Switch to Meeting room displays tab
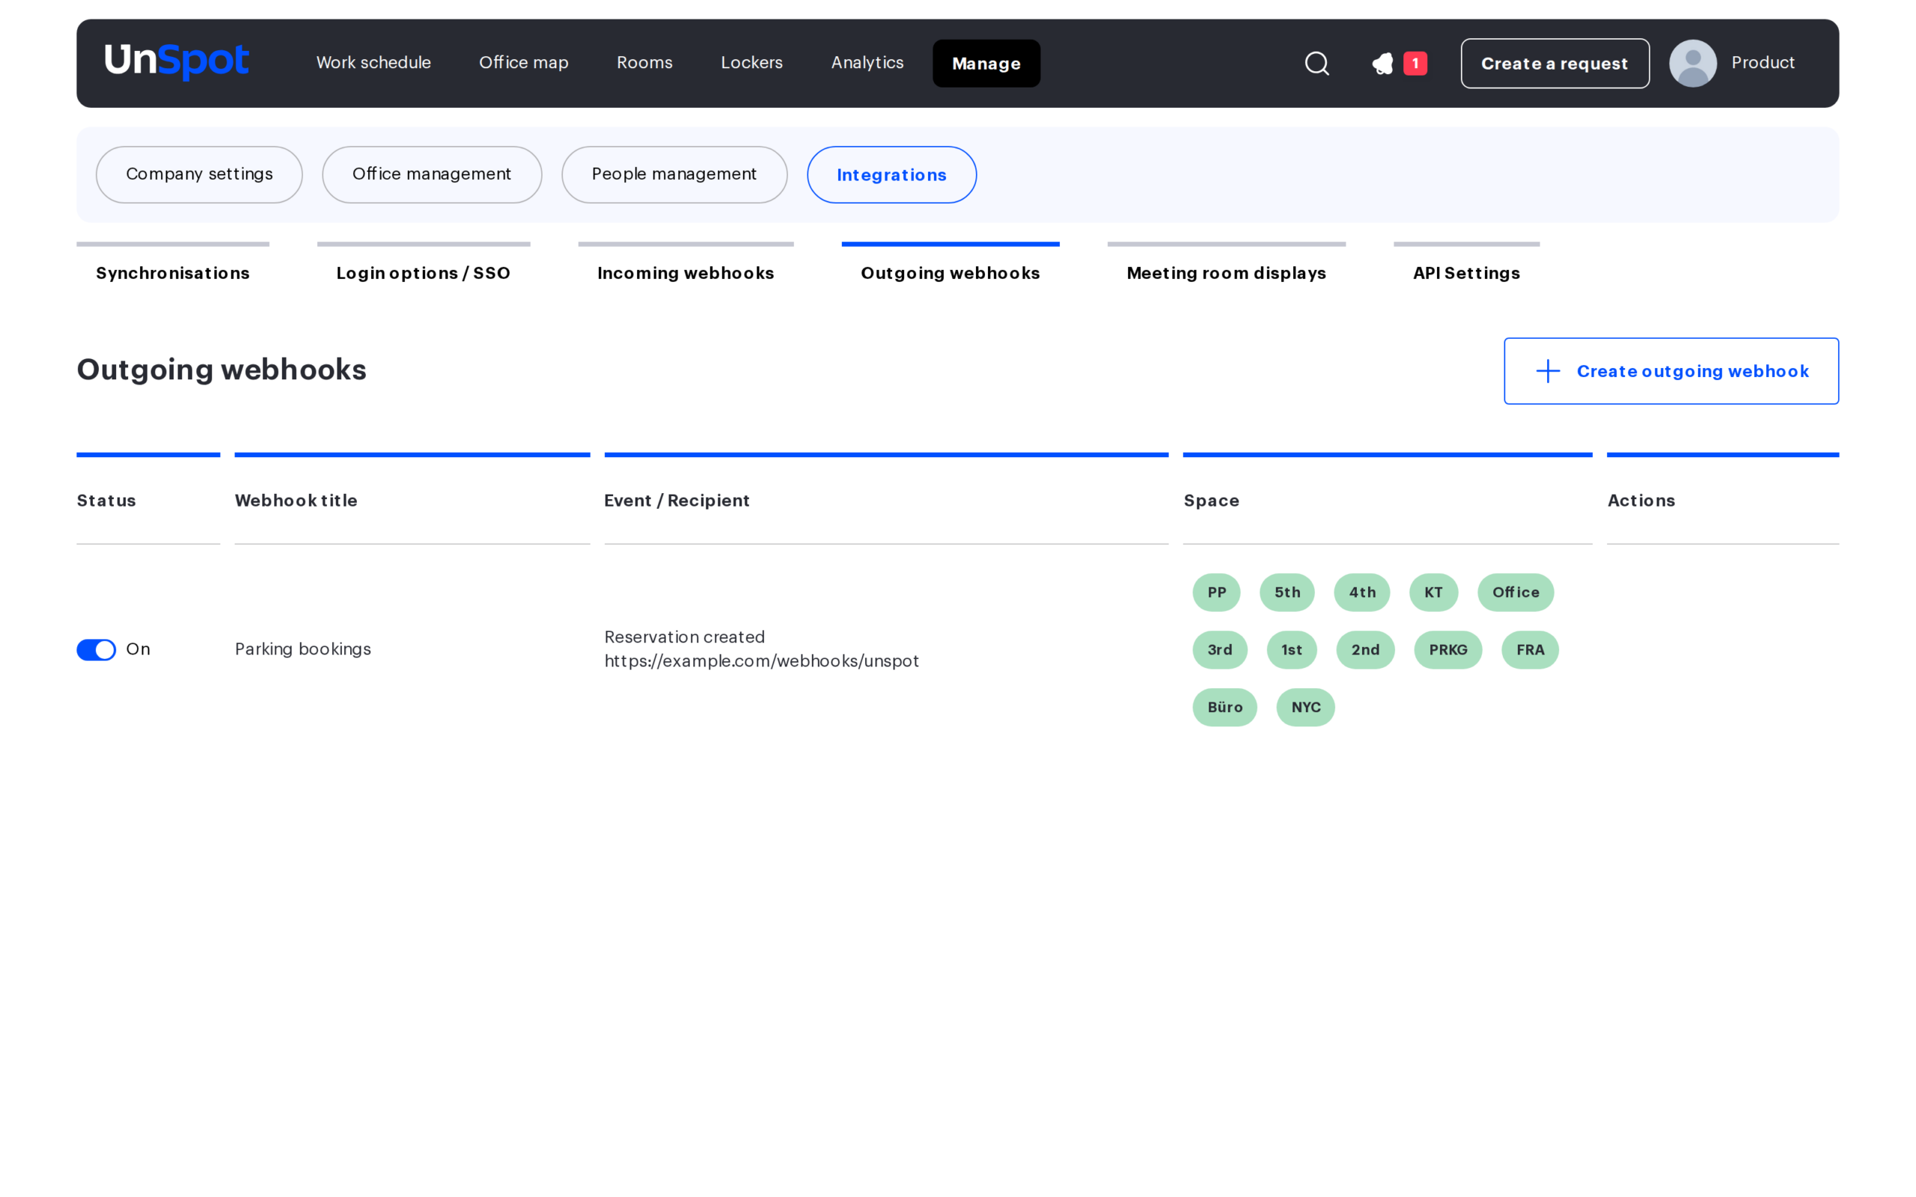 (1226, 273)
